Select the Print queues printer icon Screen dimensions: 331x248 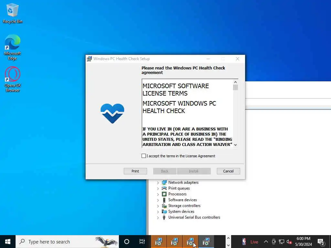tap(164, 188)
